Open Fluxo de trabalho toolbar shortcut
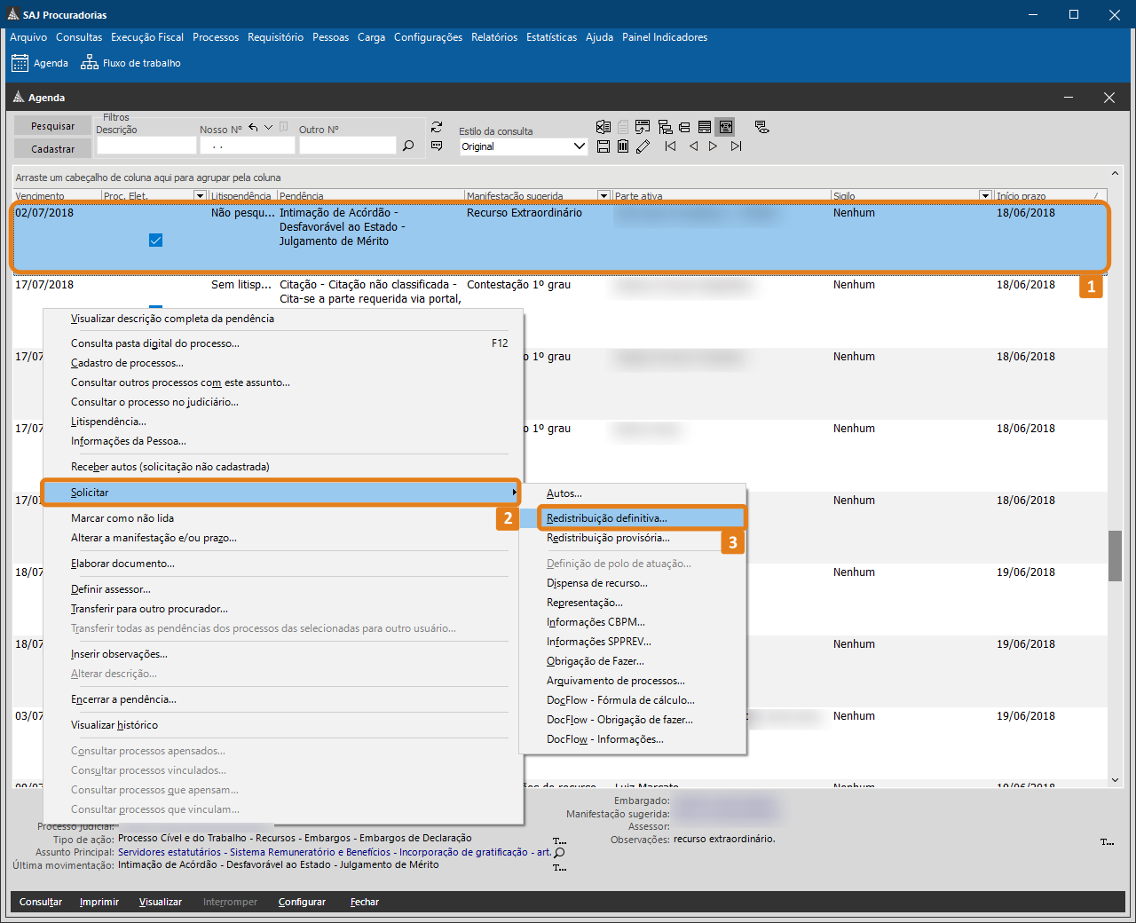1136x923 pixels. (x=130, y=63)
